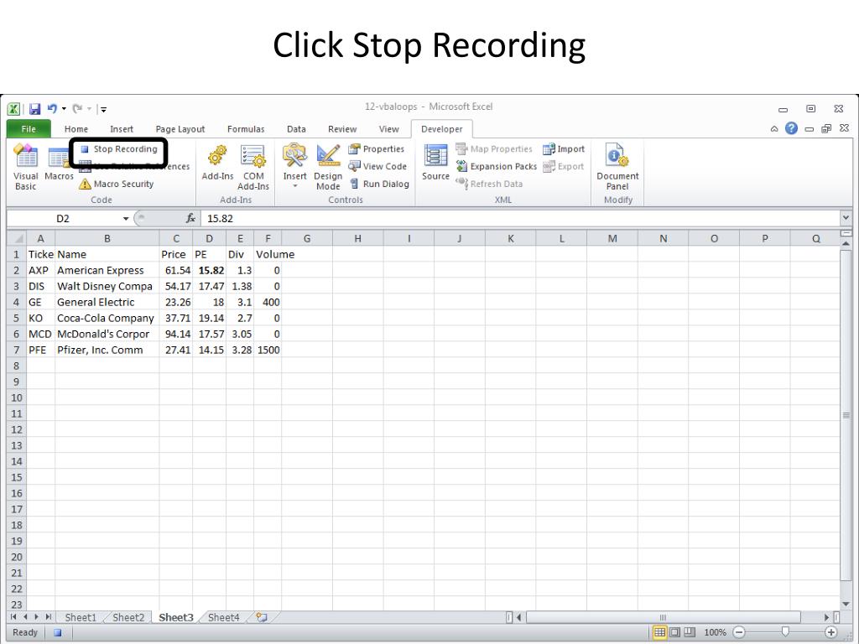Click the zoom out minus button
859x644 pixels.
pos(739,632)
